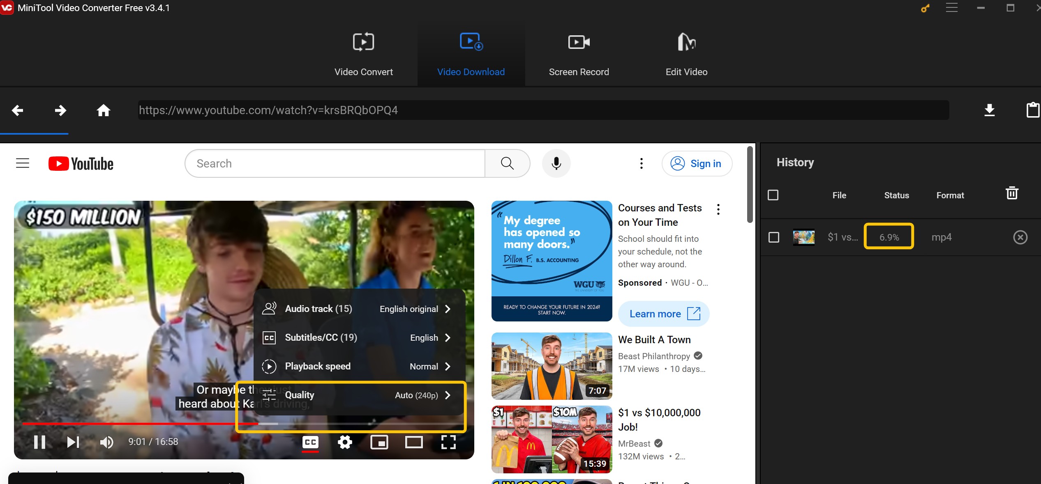
Task: Click the page vertical scrollbar
Action: click(x=750, y=185)
